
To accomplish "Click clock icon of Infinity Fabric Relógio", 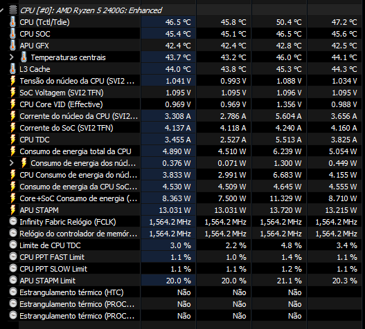I will pos(13,221).
